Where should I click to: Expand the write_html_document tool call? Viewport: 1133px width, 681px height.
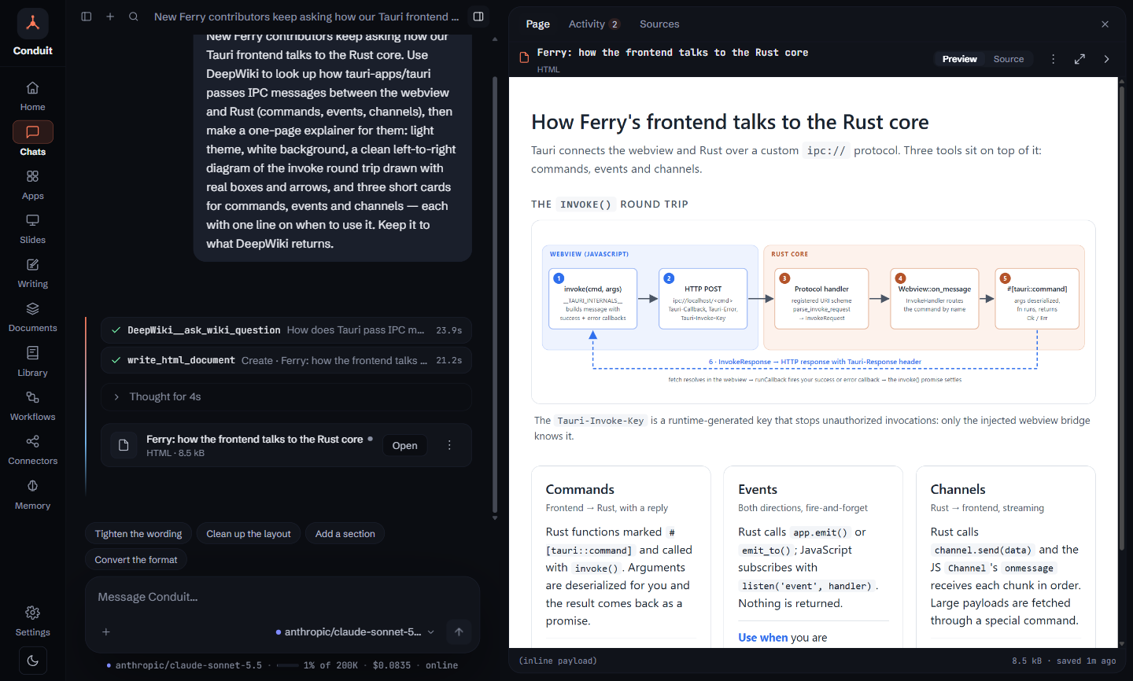pos(286,360)
